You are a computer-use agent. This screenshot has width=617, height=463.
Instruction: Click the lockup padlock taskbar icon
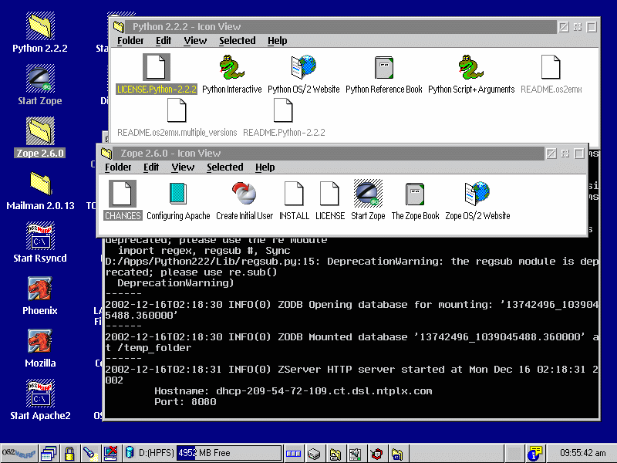pos(69,454)
